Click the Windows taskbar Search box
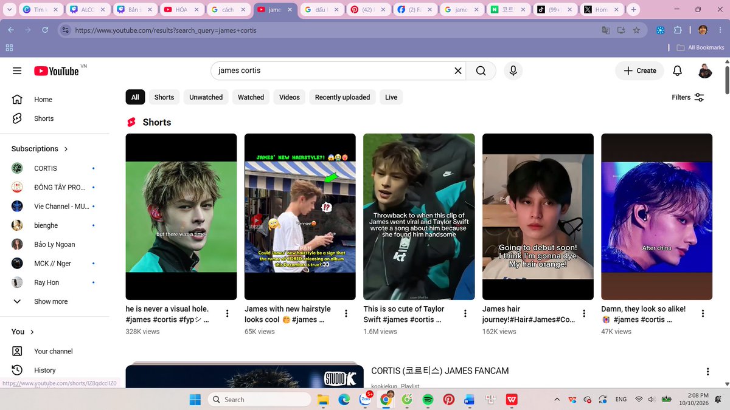The height and width of the screenshot is (410, 730). pos(260,400)
